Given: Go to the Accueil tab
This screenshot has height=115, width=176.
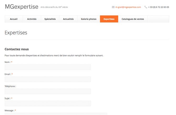Looking at the screenshot, I should click(14, 19).
